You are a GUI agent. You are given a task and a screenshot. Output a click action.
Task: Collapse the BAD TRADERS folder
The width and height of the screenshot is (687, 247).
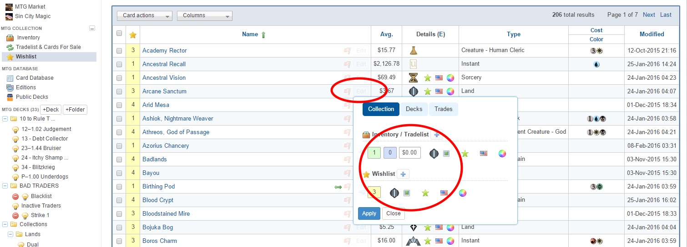pos(5,186)
